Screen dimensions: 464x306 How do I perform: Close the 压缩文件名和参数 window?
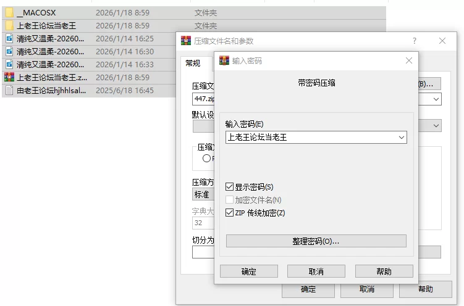(x=442, y=41)
